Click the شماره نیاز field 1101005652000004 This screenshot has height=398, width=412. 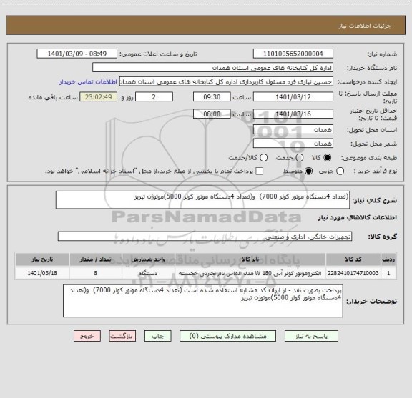[293, 54]
